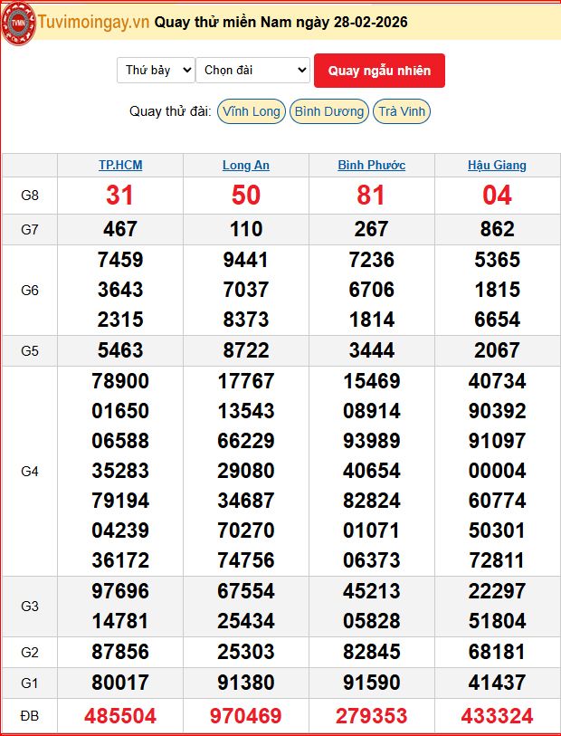Select the G4 row label cell
Viewport: 561px width, 736px height.
pyautogui.click(x=30, y=471)
